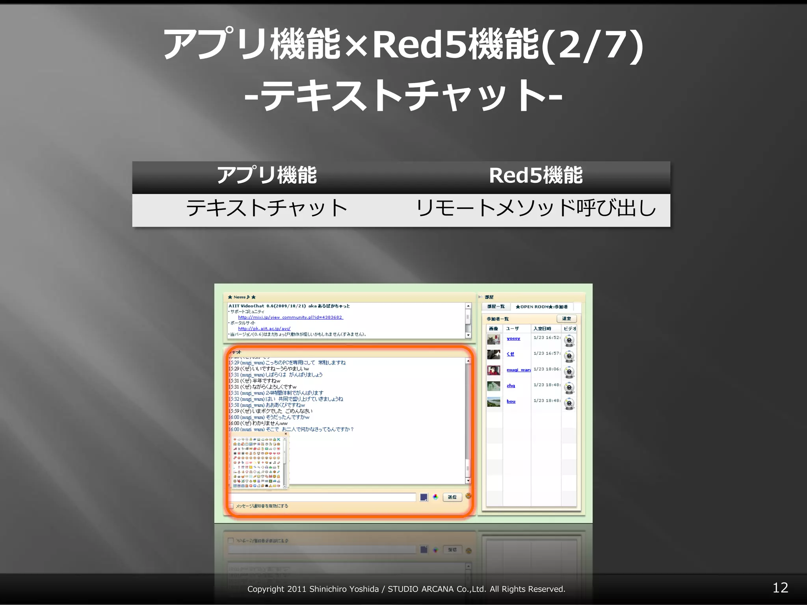Open the pk.aiit.ac.jp/avc portal link
This screenshot has height=605, width=807.
pyautogui.click(x=264, y=328)
